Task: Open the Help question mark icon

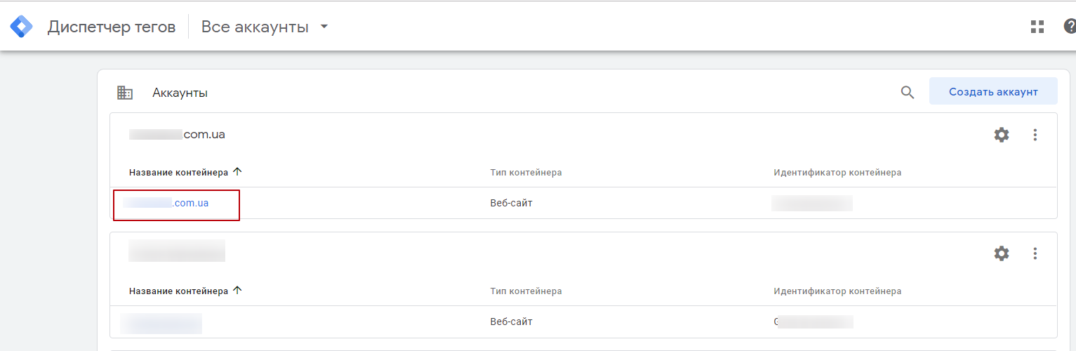Action: point(1070,27)
